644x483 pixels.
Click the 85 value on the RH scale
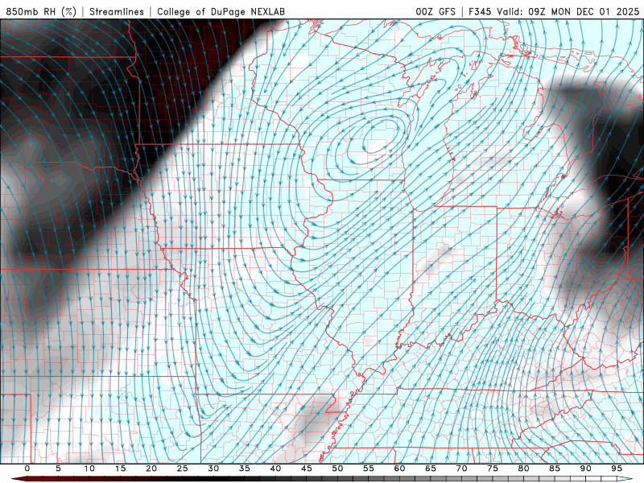(555, 469)
